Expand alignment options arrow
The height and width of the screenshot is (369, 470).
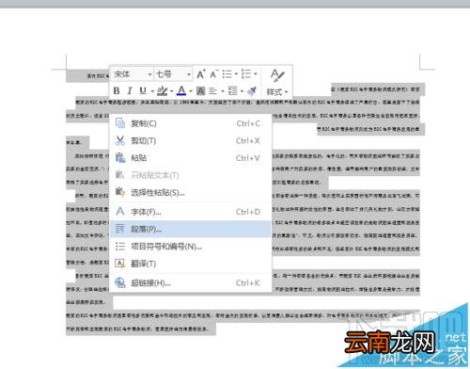click(x=223, y=91)
